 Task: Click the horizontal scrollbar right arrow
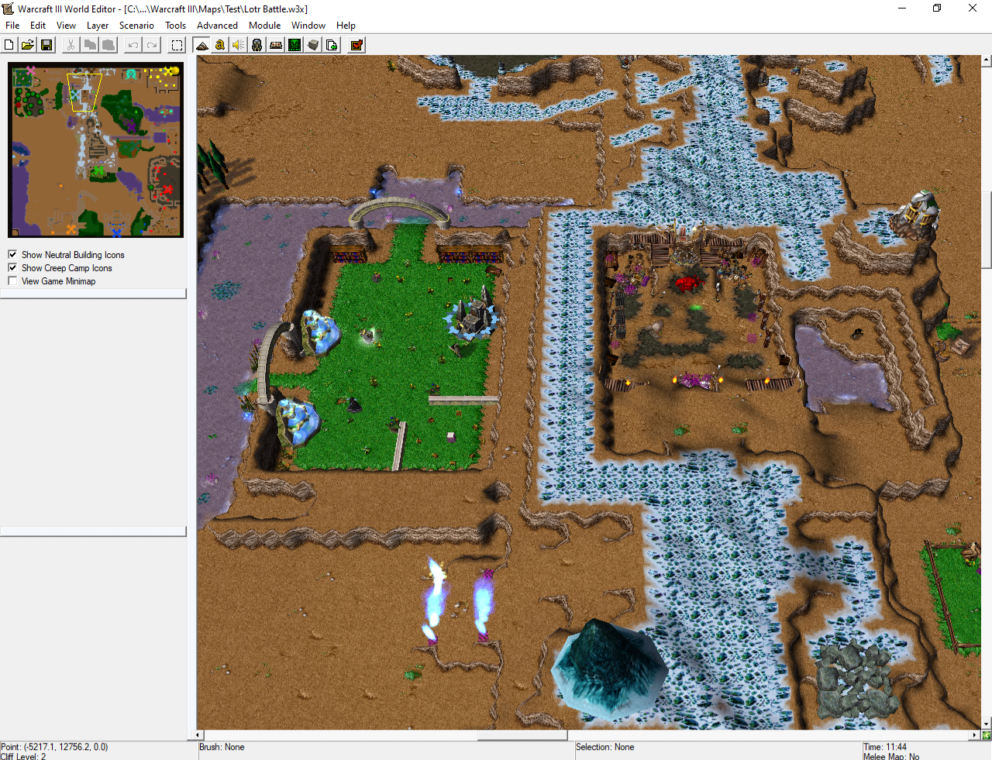(x=975, y=735)
